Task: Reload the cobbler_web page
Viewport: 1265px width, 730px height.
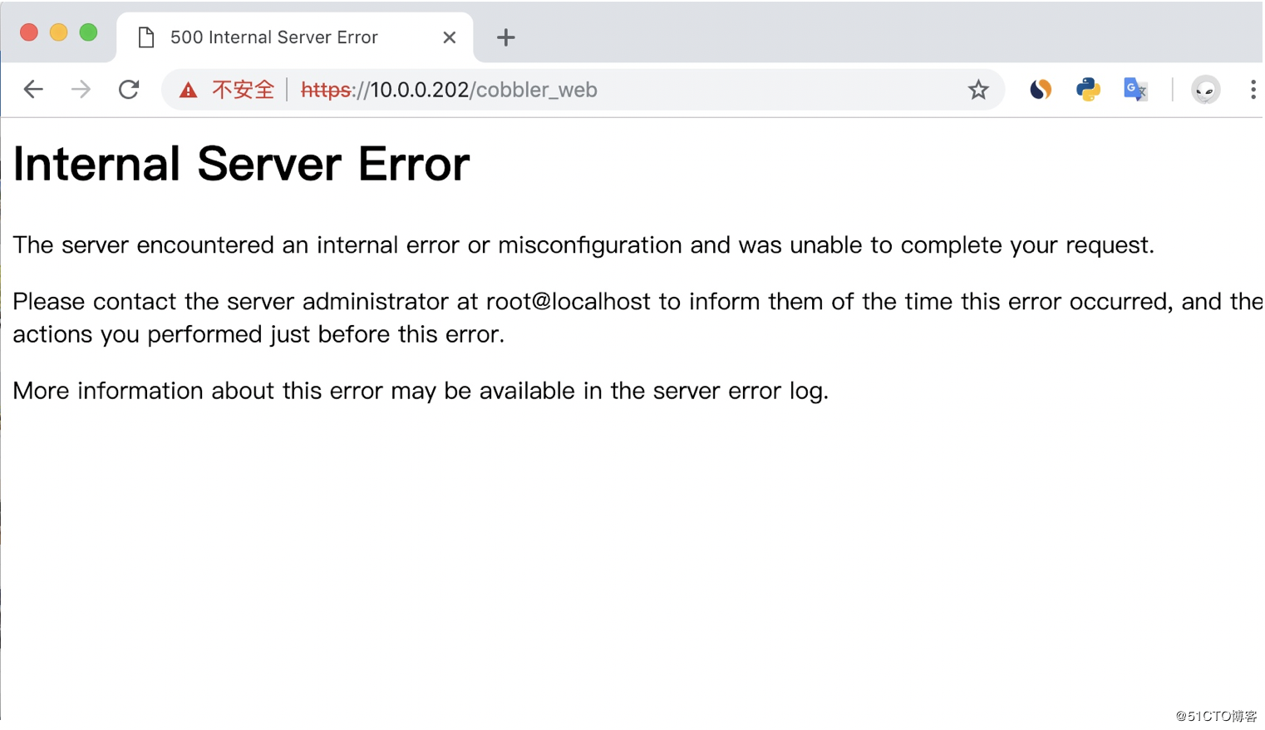Action: click(129, 90)
